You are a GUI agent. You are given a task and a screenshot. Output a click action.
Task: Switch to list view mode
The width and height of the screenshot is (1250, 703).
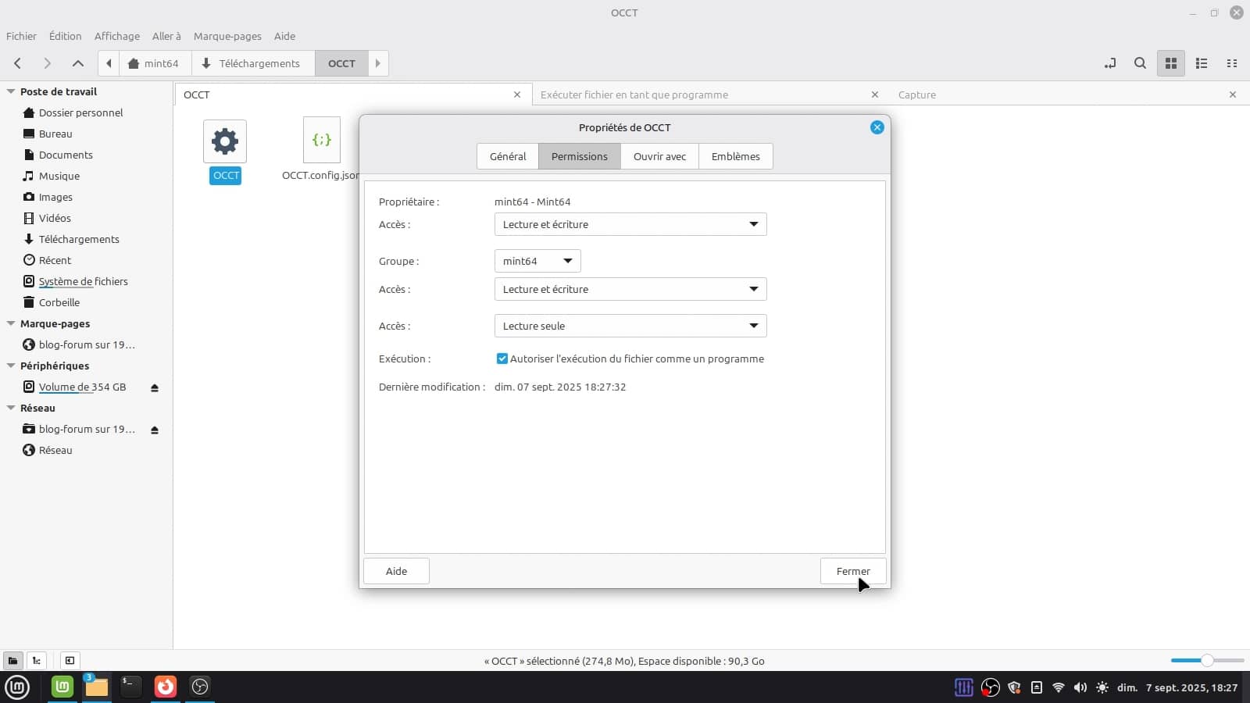pyautogui.click(x=1202, y=63)
